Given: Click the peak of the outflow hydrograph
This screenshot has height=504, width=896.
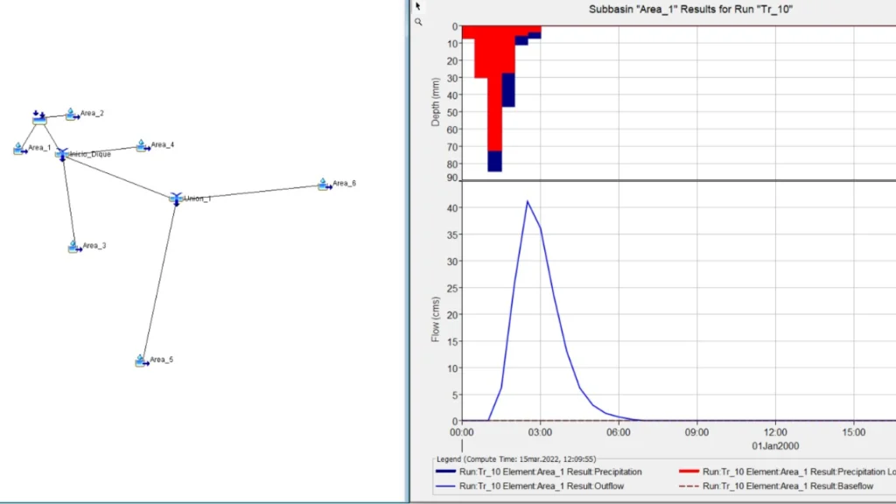Looking at the screenshot, I should [x=527, y=201].
